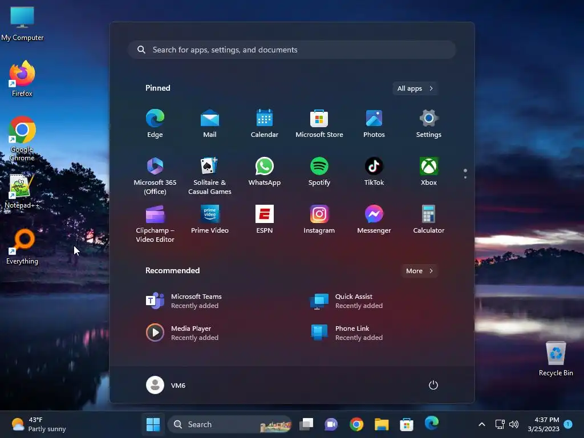Open Microsoft Store from the taskbar
This screenshot has width=584, height=438.
(406, 424)
